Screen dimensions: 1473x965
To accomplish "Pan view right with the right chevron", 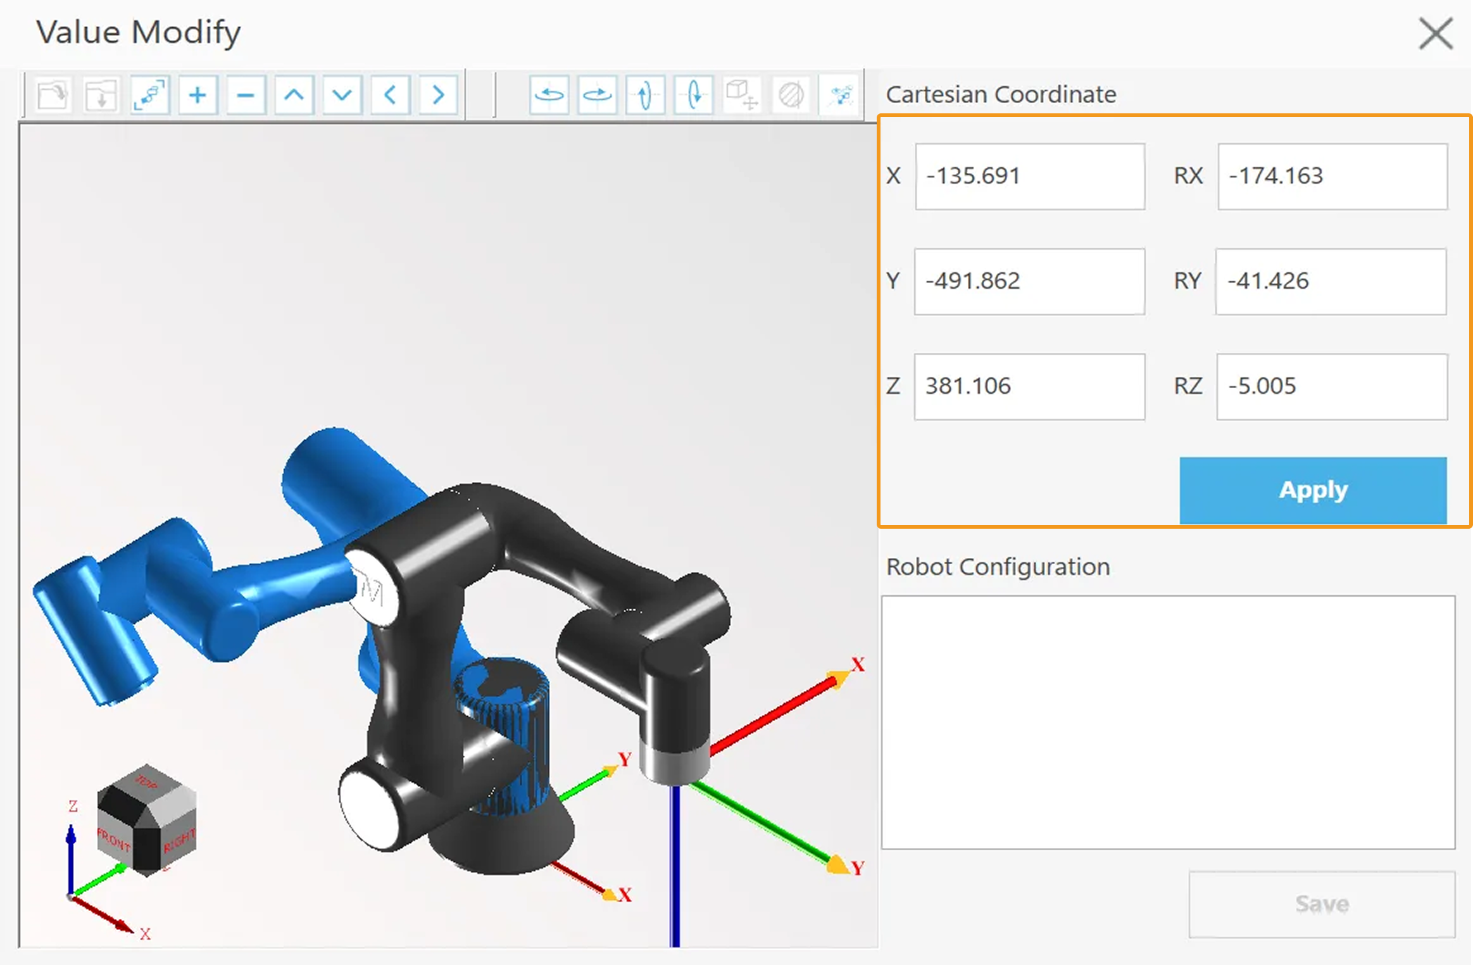I will click(438, 96).
